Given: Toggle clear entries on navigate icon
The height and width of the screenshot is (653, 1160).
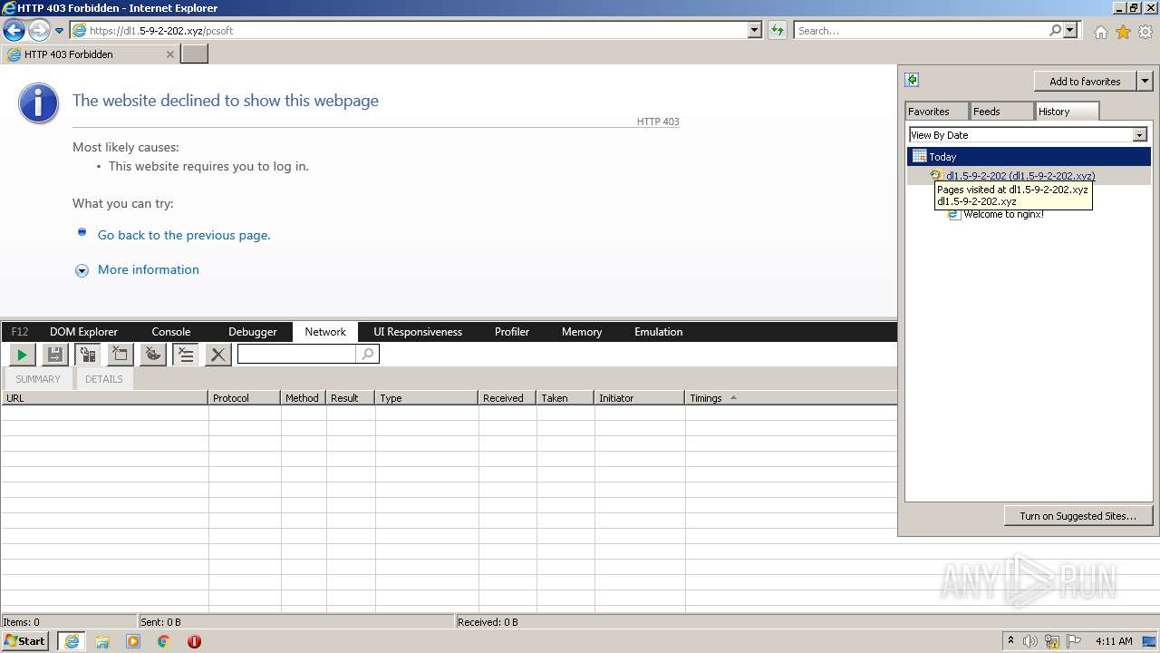Looking at the screenshot, I should point(186,354).
